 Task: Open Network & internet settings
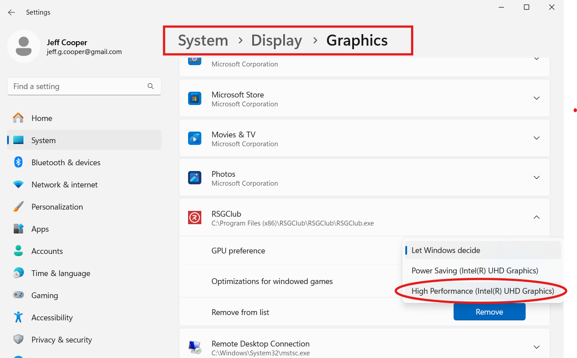(84, 185)
